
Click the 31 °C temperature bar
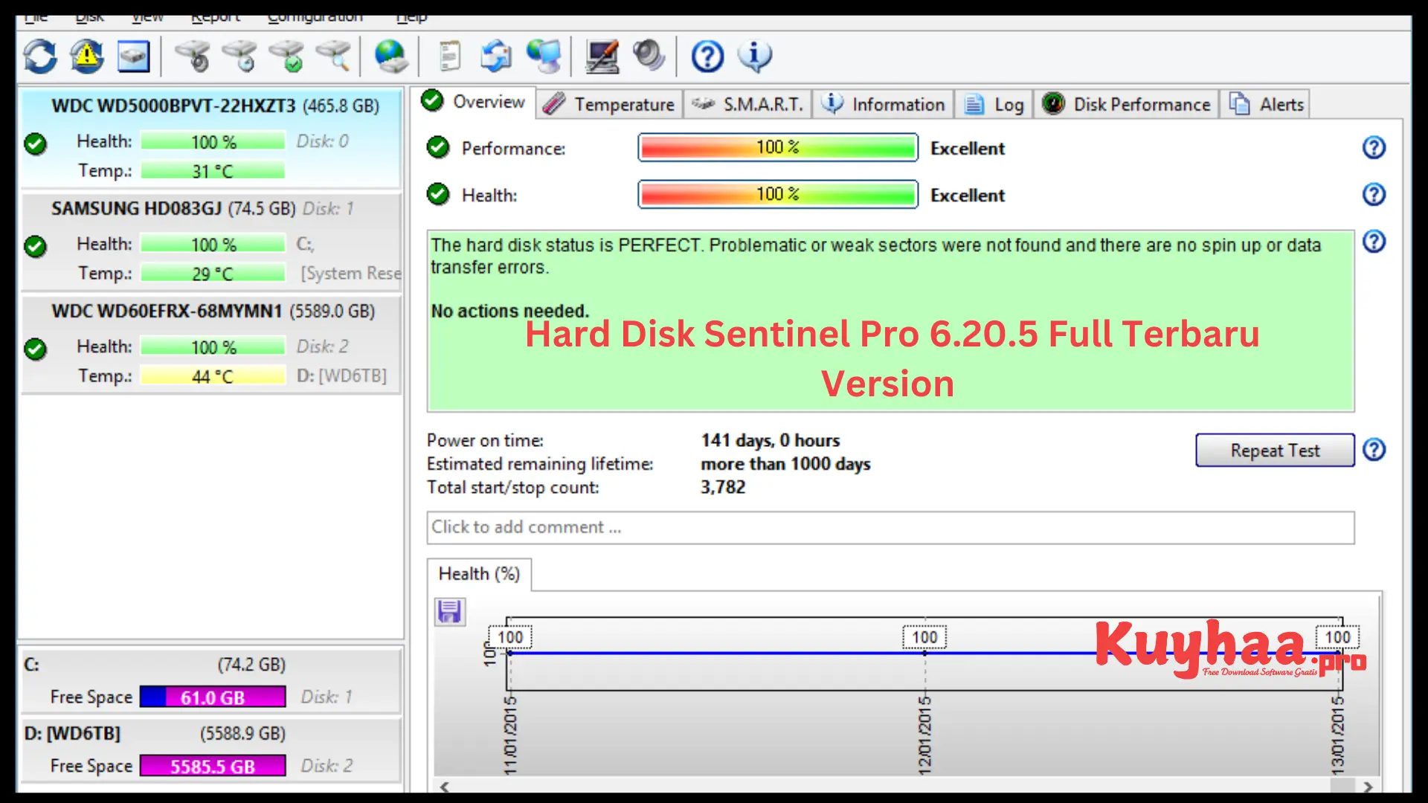click(x=213, y=171)
